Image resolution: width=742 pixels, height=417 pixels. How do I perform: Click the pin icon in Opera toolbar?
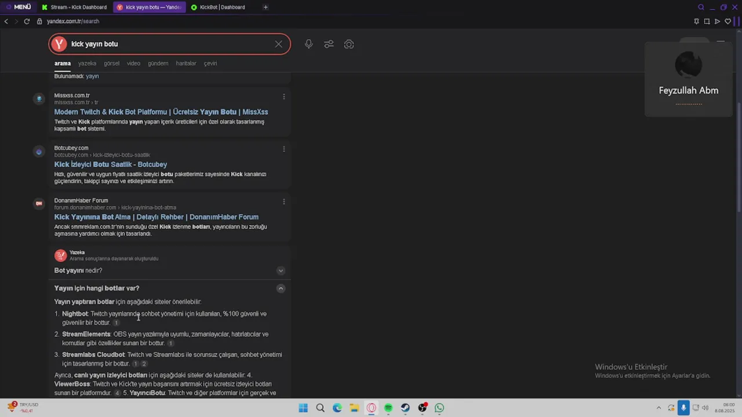click(696, 21)
